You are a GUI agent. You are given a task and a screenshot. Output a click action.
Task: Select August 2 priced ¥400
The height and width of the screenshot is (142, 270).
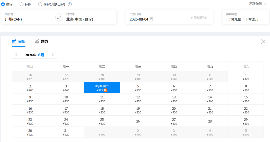(x=30, y=88)
